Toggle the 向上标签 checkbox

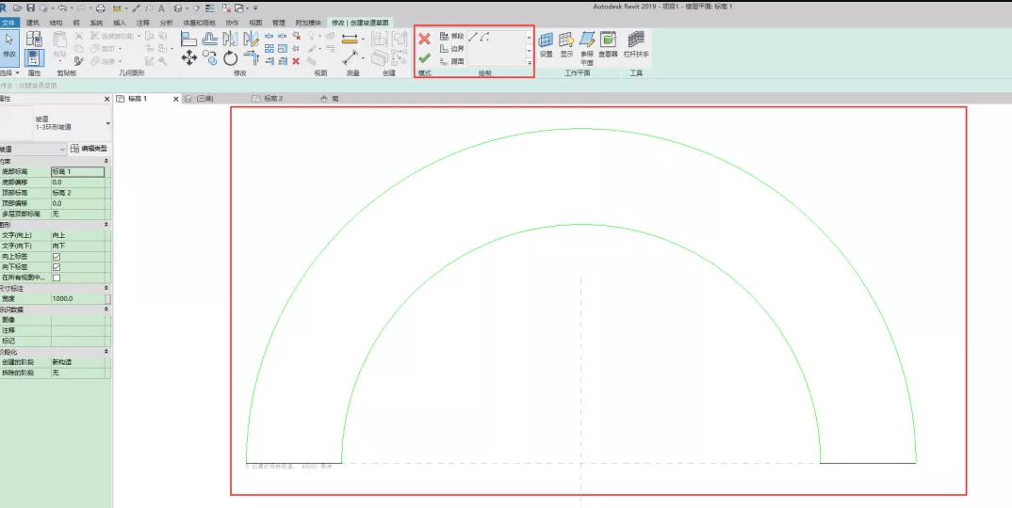(57, 257)
